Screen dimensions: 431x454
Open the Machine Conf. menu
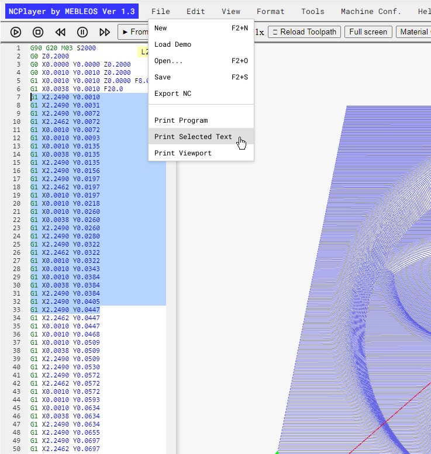pyautogui.click(x=371, y=12)
